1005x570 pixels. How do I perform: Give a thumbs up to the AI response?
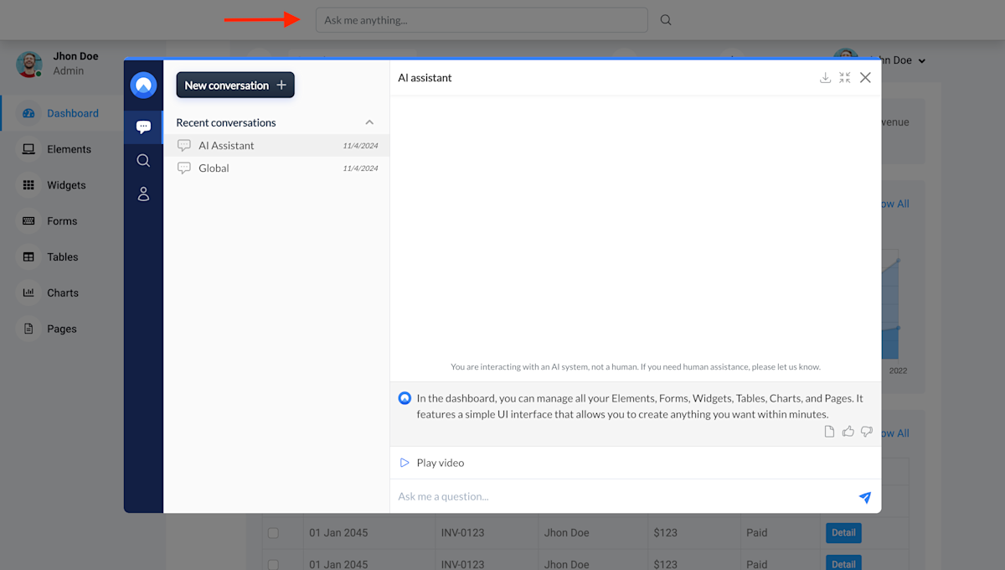click(x=848, y=431)
